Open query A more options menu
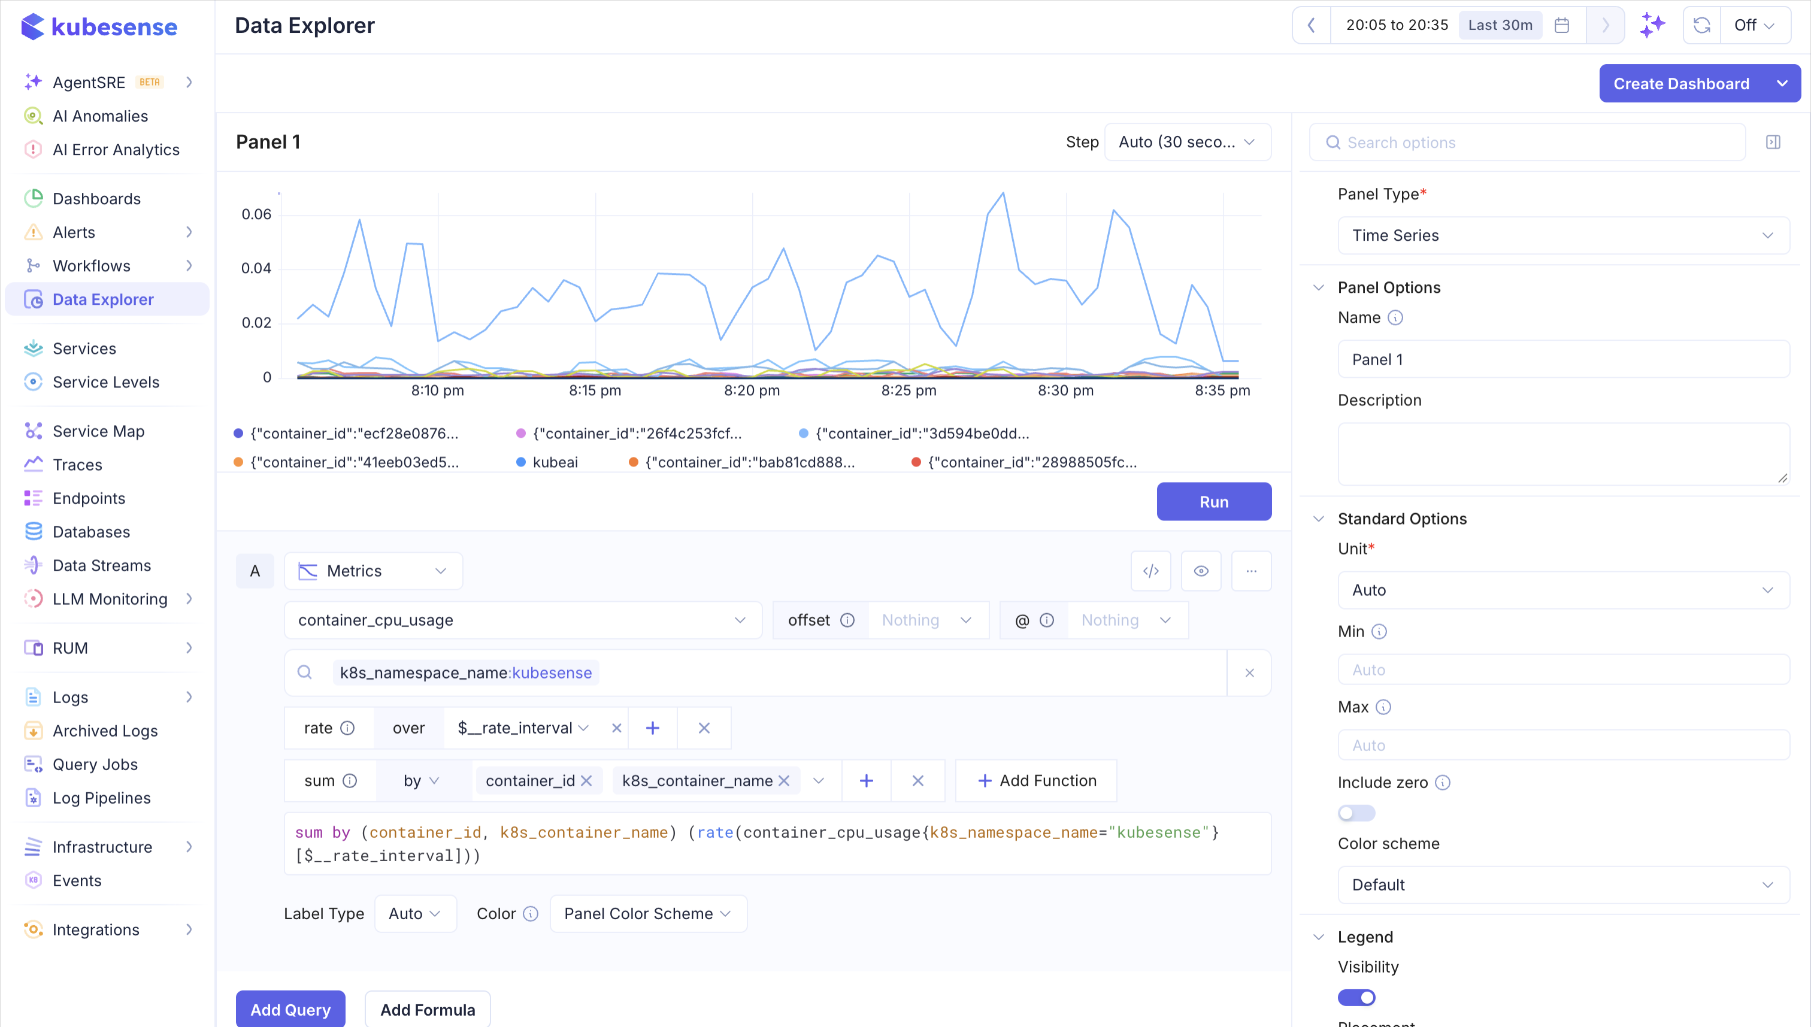1811x1027 pixels. 1251,571
